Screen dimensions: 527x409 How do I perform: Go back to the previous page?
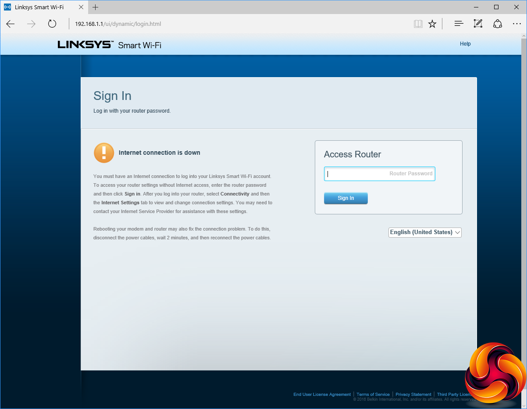pos(11,24)
